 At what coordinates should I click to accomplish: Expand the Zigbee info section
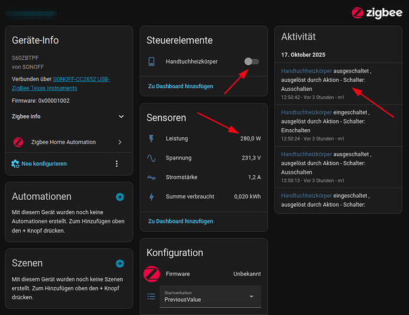click(121, 117)
